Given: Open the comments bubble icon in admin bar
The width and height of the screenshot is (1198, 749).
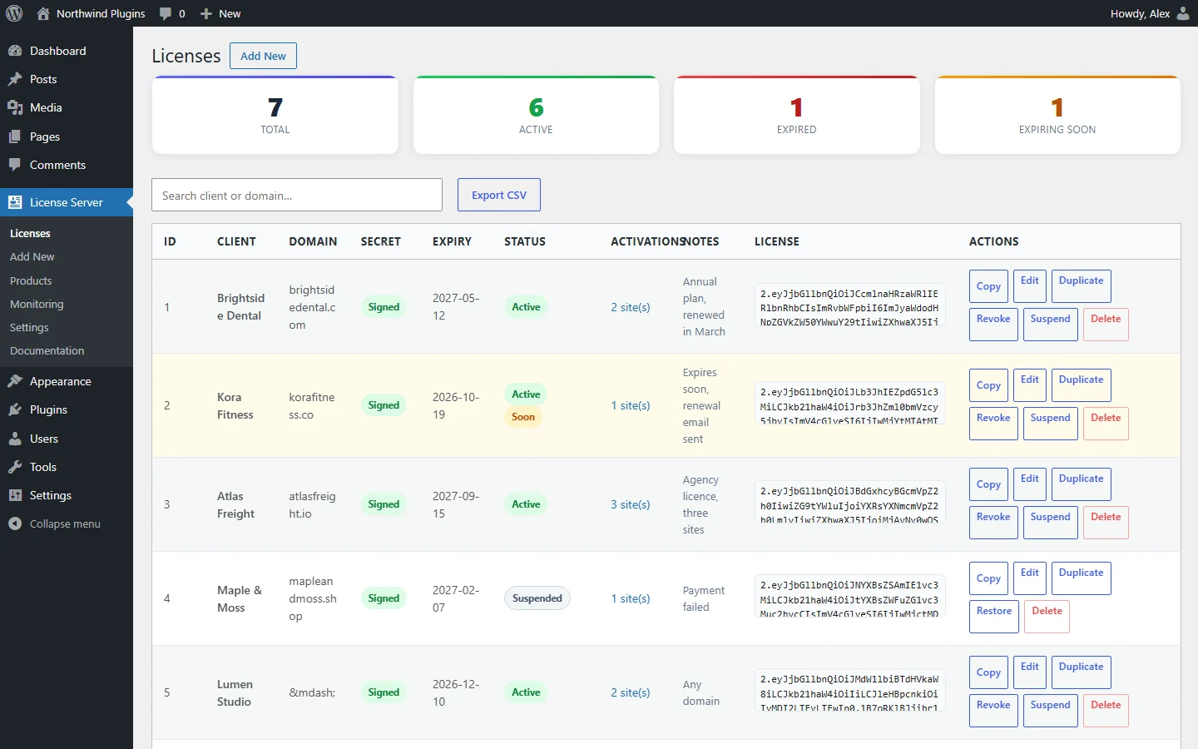Looking at the screenshot, I should (166, 13).
